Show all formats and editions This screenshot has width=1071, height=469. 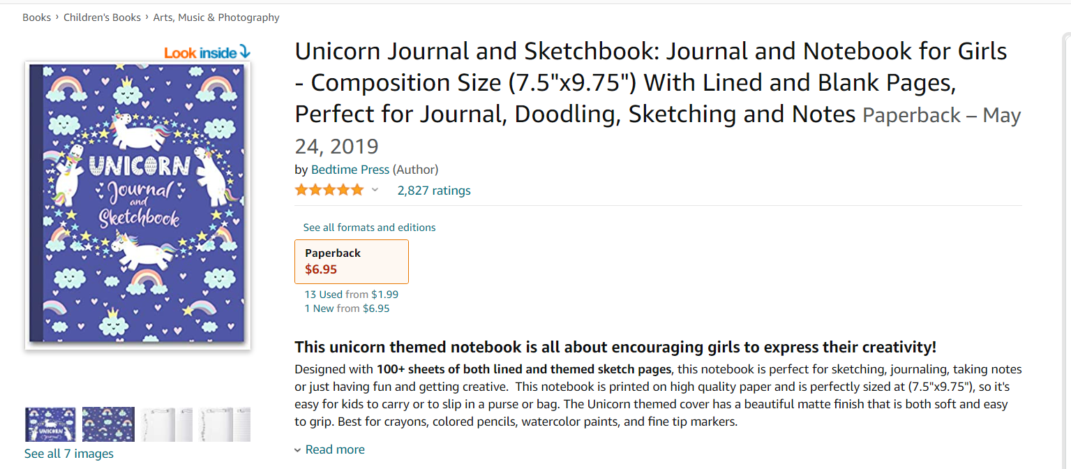point(369,227)
